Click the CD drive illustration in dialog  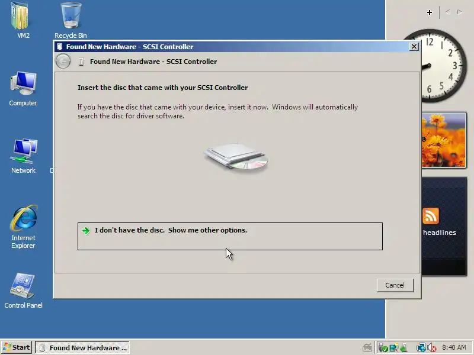pyautogui.click(x=236, y=157)
